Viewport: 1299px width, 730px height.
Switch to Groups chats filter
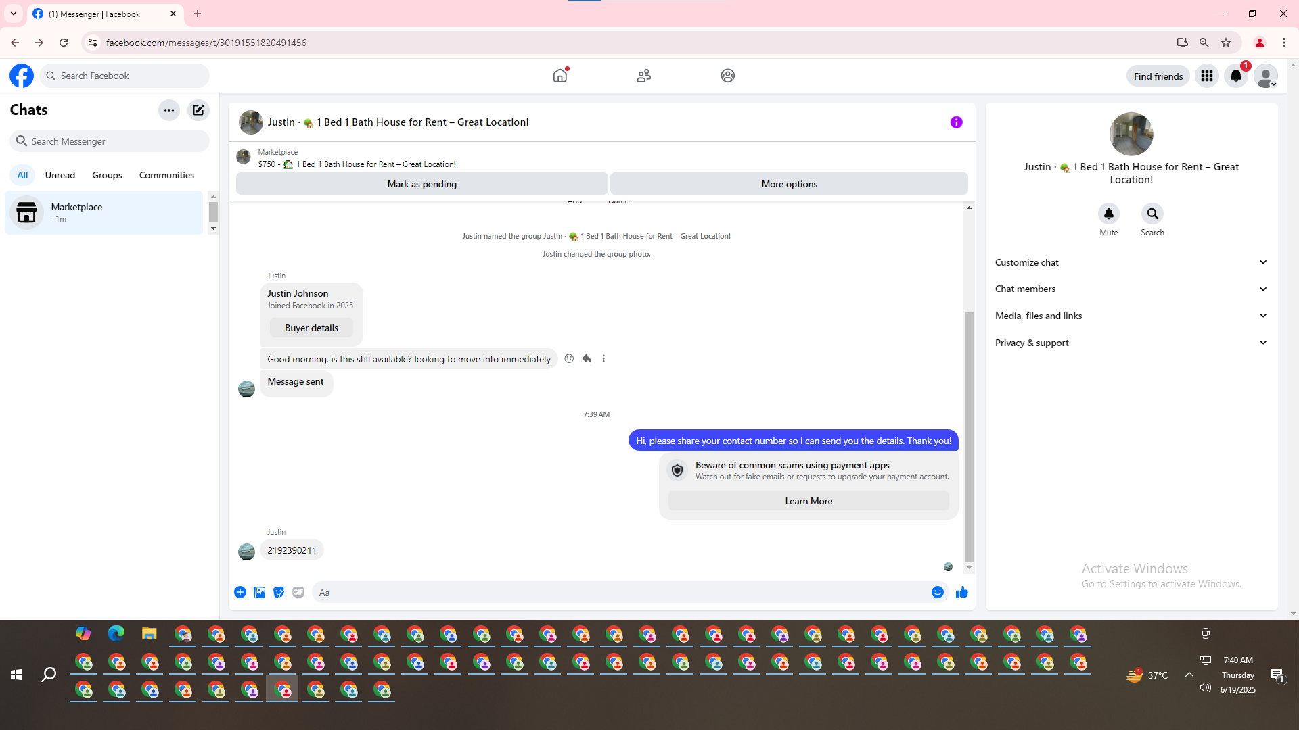(x=107, y=175)
